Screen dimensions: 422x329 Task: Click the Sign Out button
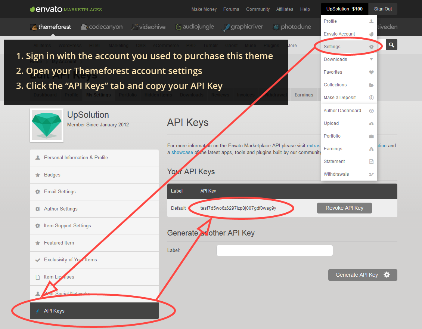coord(383,9)
